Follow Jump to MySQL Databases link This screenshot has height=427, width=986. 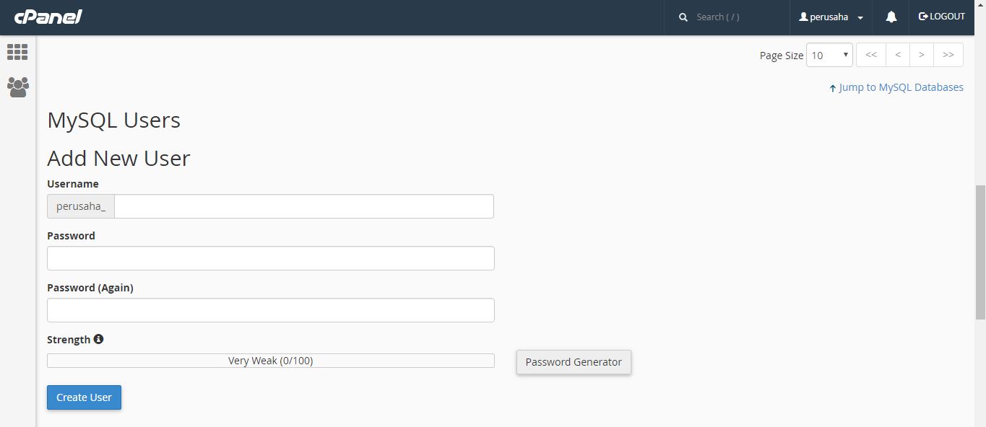(900, 87)
